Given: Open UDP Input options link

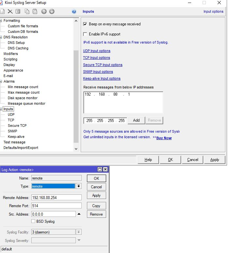Looking at the screenshot, I should click(x=97, y=51).
